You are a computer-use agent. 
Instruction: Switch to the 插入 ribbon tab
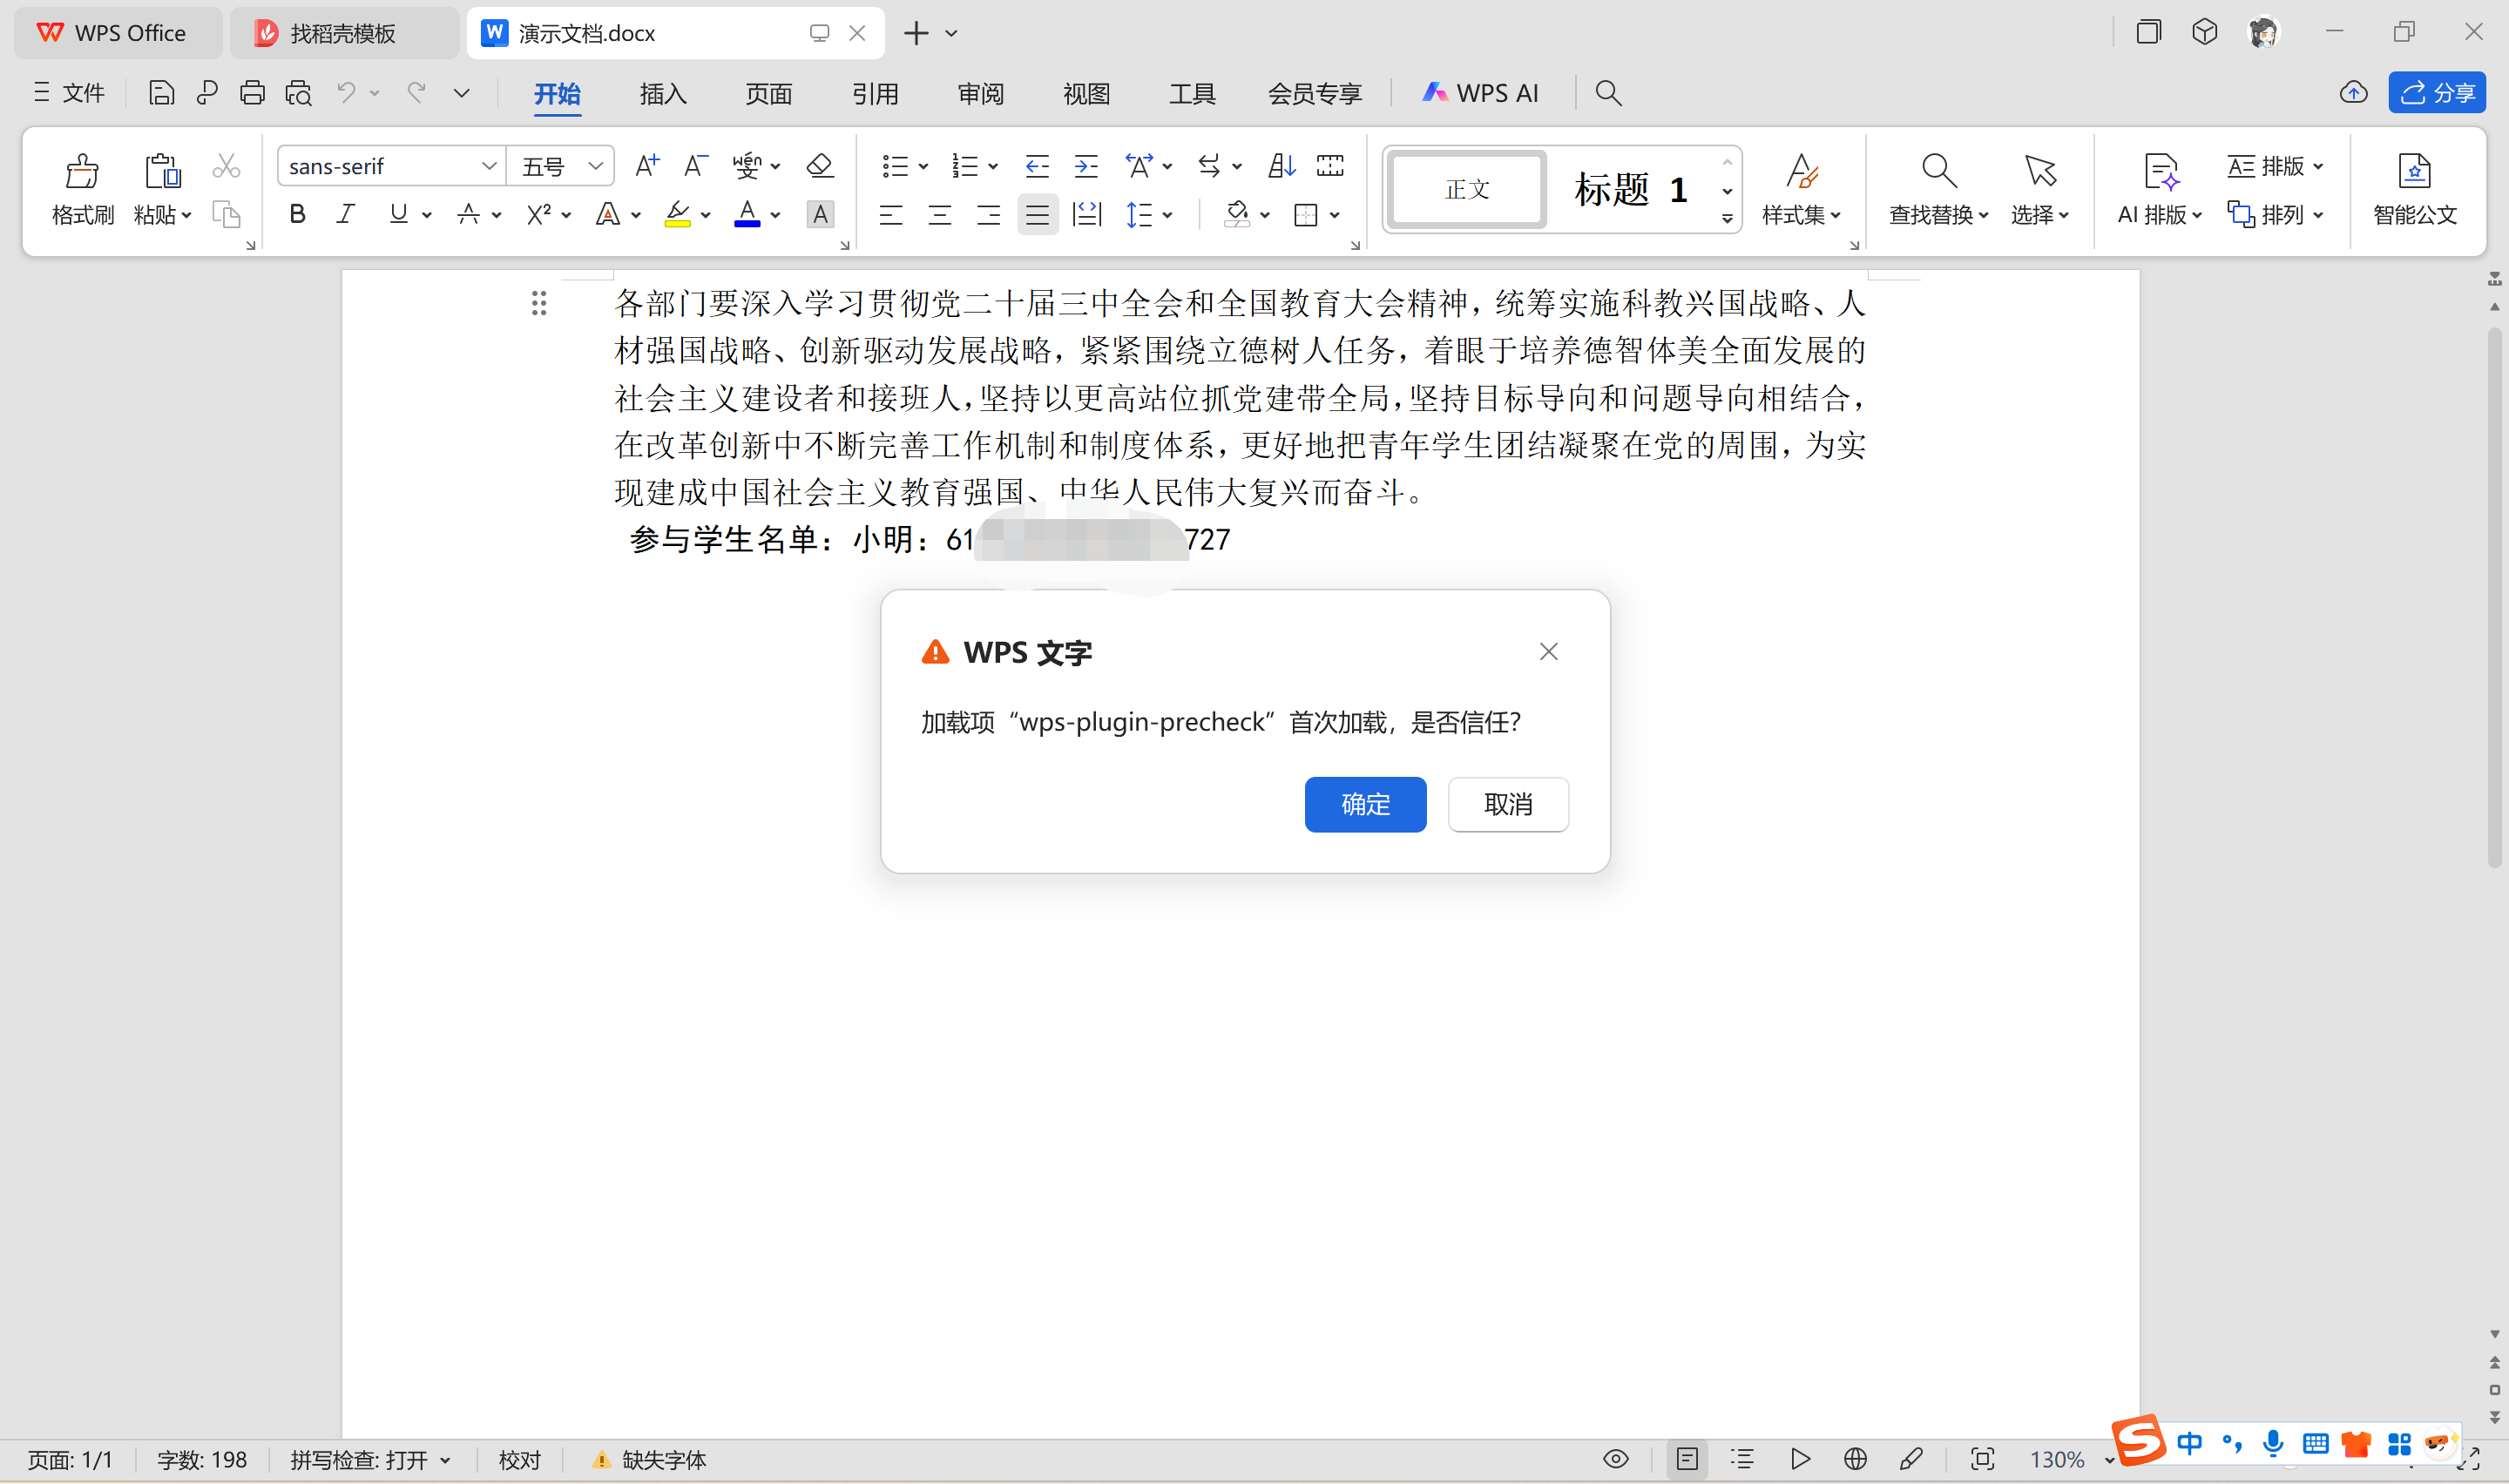tap(662, 94)
